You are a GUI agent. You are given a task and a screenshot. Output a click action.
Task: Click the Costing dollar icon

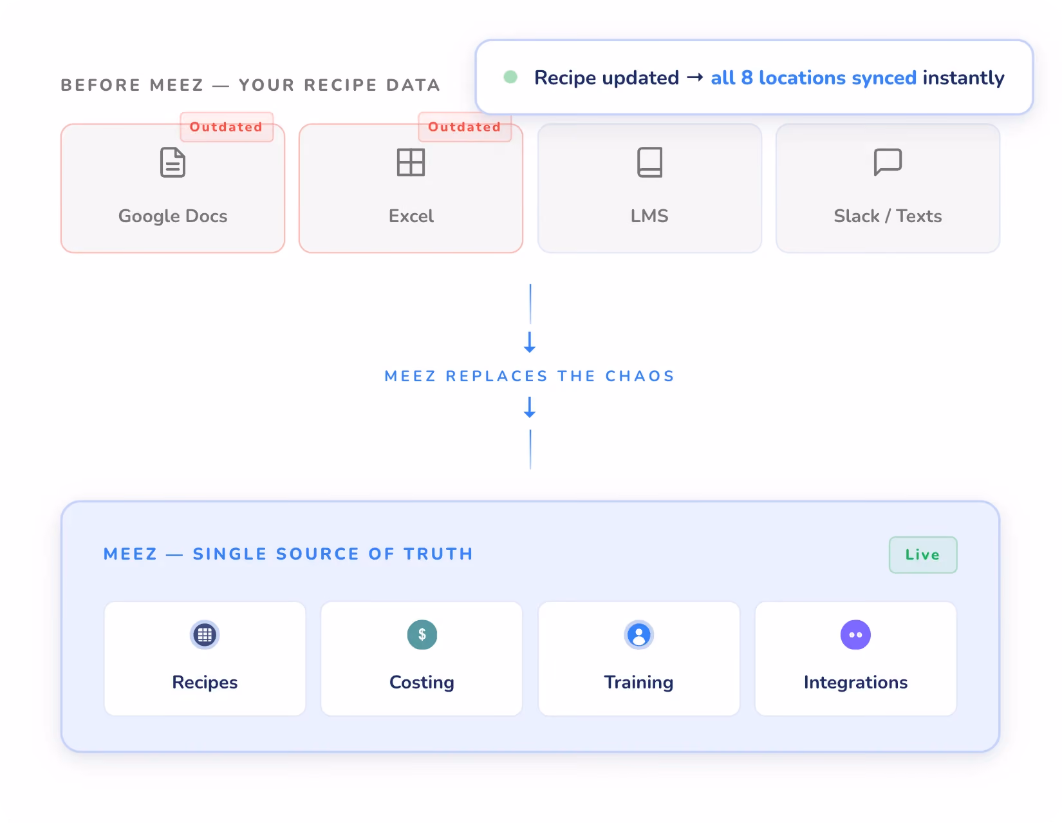click(422, 635)
